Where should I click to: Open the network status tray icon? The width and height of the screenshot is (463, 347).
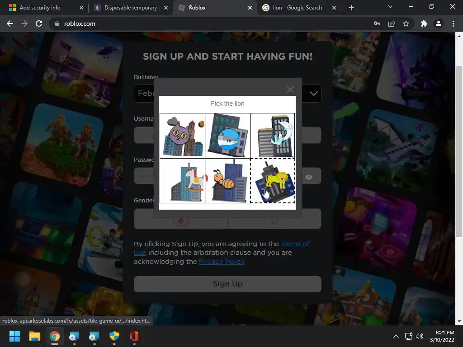click(x=409, y=336)
